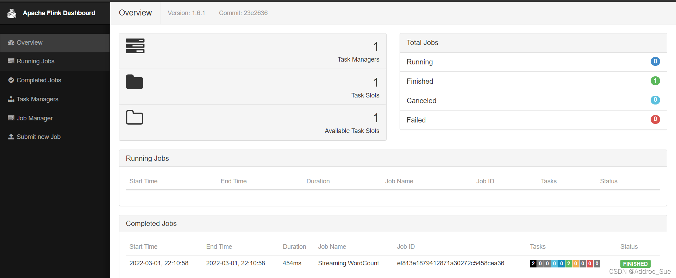Click the Overview dashboard gauge icon
676x278 pixels.
pyautogui.click(x=11, y=43)
